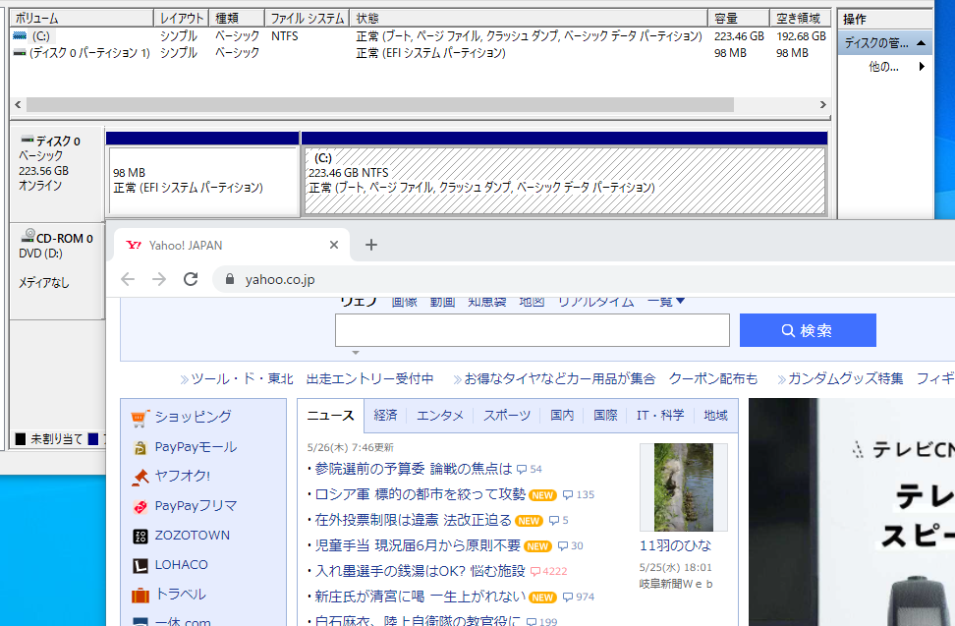This screenshot has height=626, width=955.
Task: Click the volume list horizontal scrollbar thumb
Action: point(380,105)
